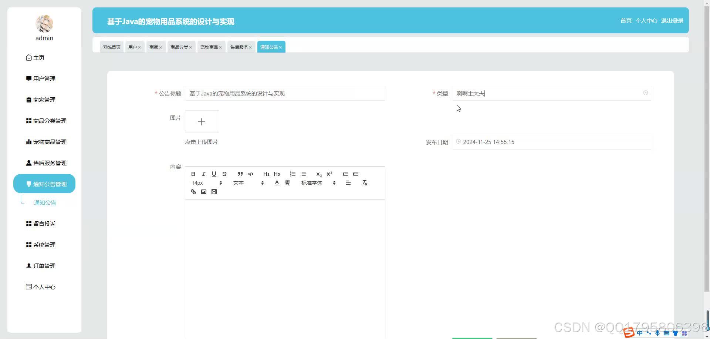Toggle italic formatting in editor
Image resolution: width=710 pixels, height=339 pixels.
click(203, 174)
